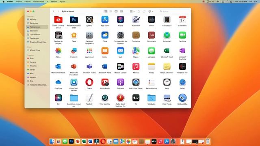The image size is (260, 146).
Task: Select the Clima weather app
Action: click(105, 35)
